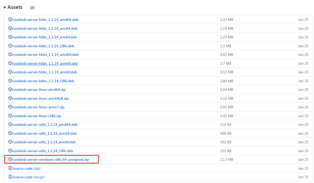The image size is (314, 183).
Task: Click the 302 KB file size
Action: point(226,142)
